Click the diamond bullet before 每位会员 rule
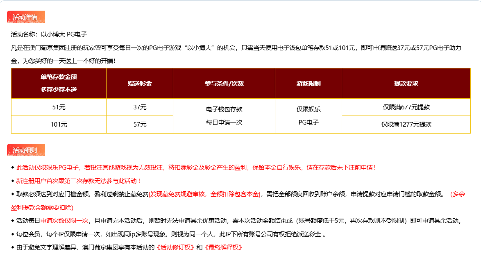This screenshot has width=481, height=263. pos(13,234)
